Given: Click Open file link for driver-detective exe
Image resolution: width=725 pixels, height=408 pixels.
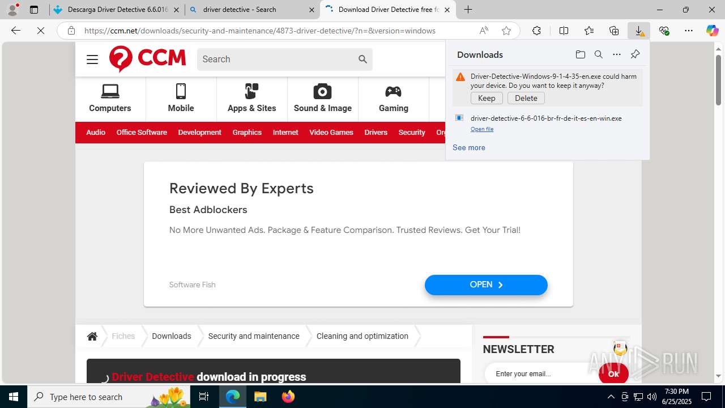Looking at the screenshot, I should tap(482, 129).
